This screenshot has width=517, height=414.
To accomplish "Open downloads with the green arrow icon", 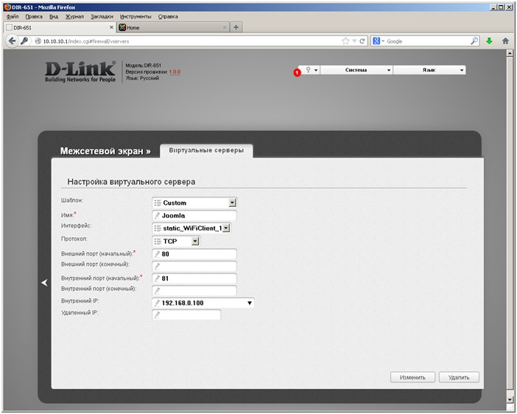I will [489, 41].
